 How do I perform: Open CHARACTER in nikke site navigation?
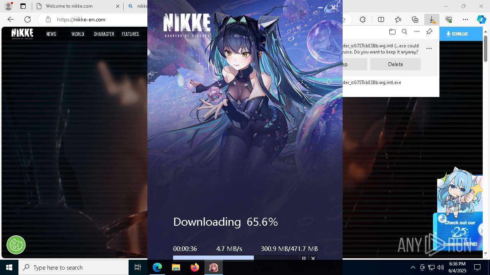pyautogui.click(x=104, y=34)
